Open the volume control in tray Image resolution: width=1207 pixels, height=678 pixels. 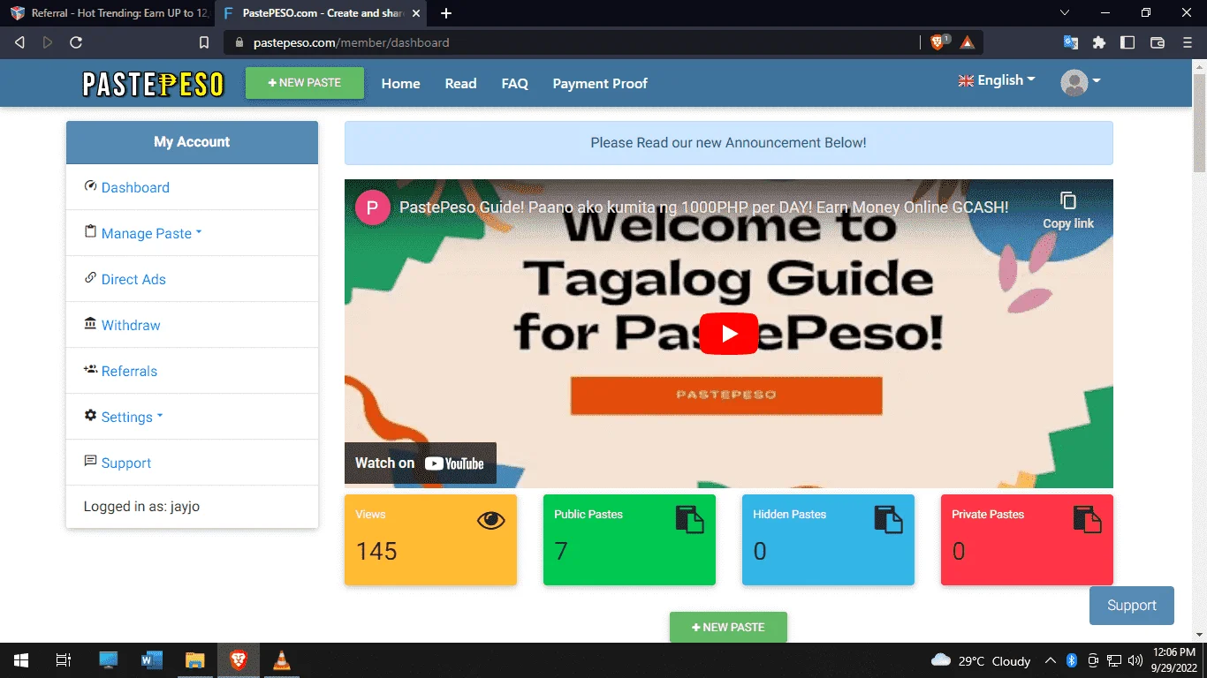pyautogui.click(x=1135, y=660)
